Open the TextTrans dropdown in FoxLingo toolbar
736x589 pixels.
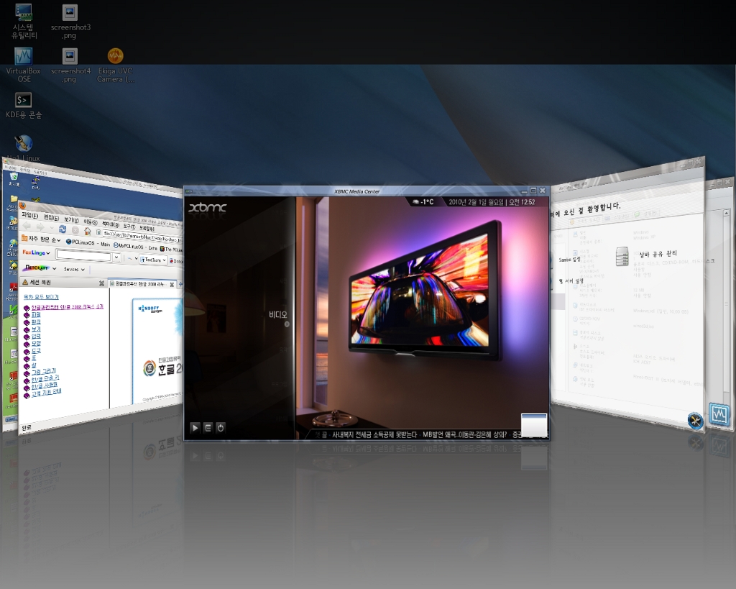pyautogui.click(x=154, y=260)
